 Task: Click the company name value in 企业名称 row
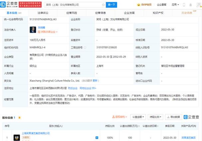point(112,19)
